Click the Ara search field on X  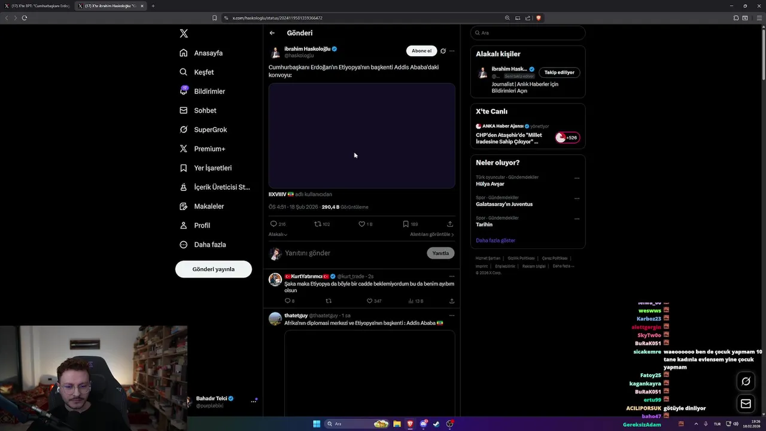pyautogui.click(x=528, y=33)
